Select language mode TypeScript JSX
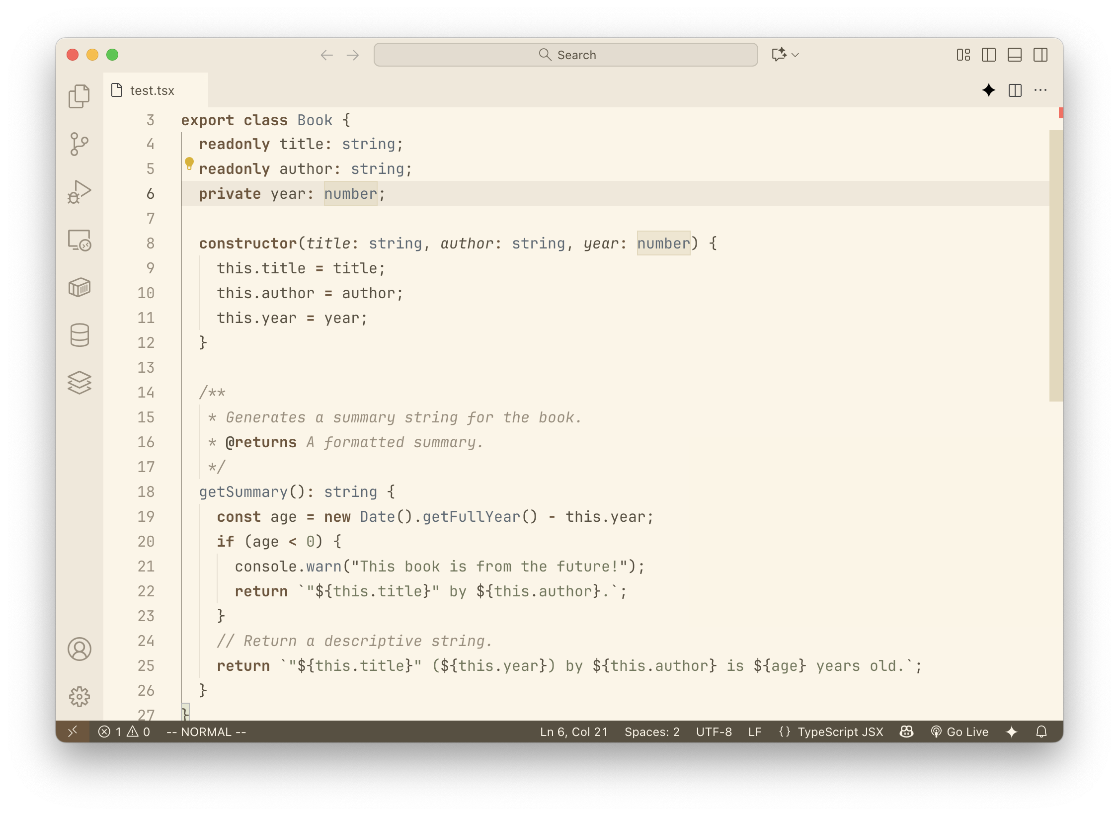This screenshot has width=1119, height=816. (840, 732)
